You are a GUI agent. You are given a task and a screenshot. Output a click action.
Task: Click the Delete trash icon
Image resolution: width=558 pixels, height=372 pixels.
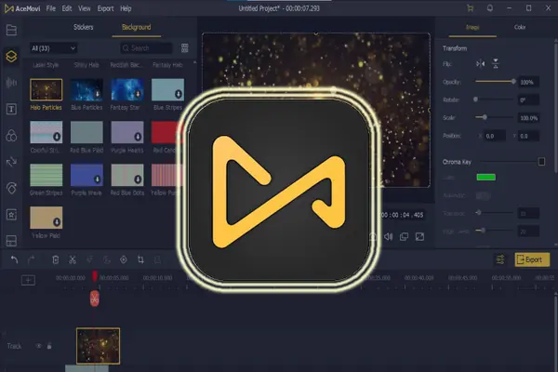click(x=56, y=259)
